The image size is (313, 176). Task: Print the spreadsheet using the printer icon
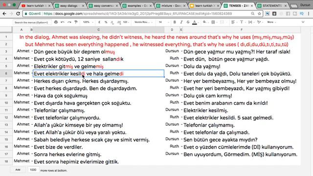56,22
